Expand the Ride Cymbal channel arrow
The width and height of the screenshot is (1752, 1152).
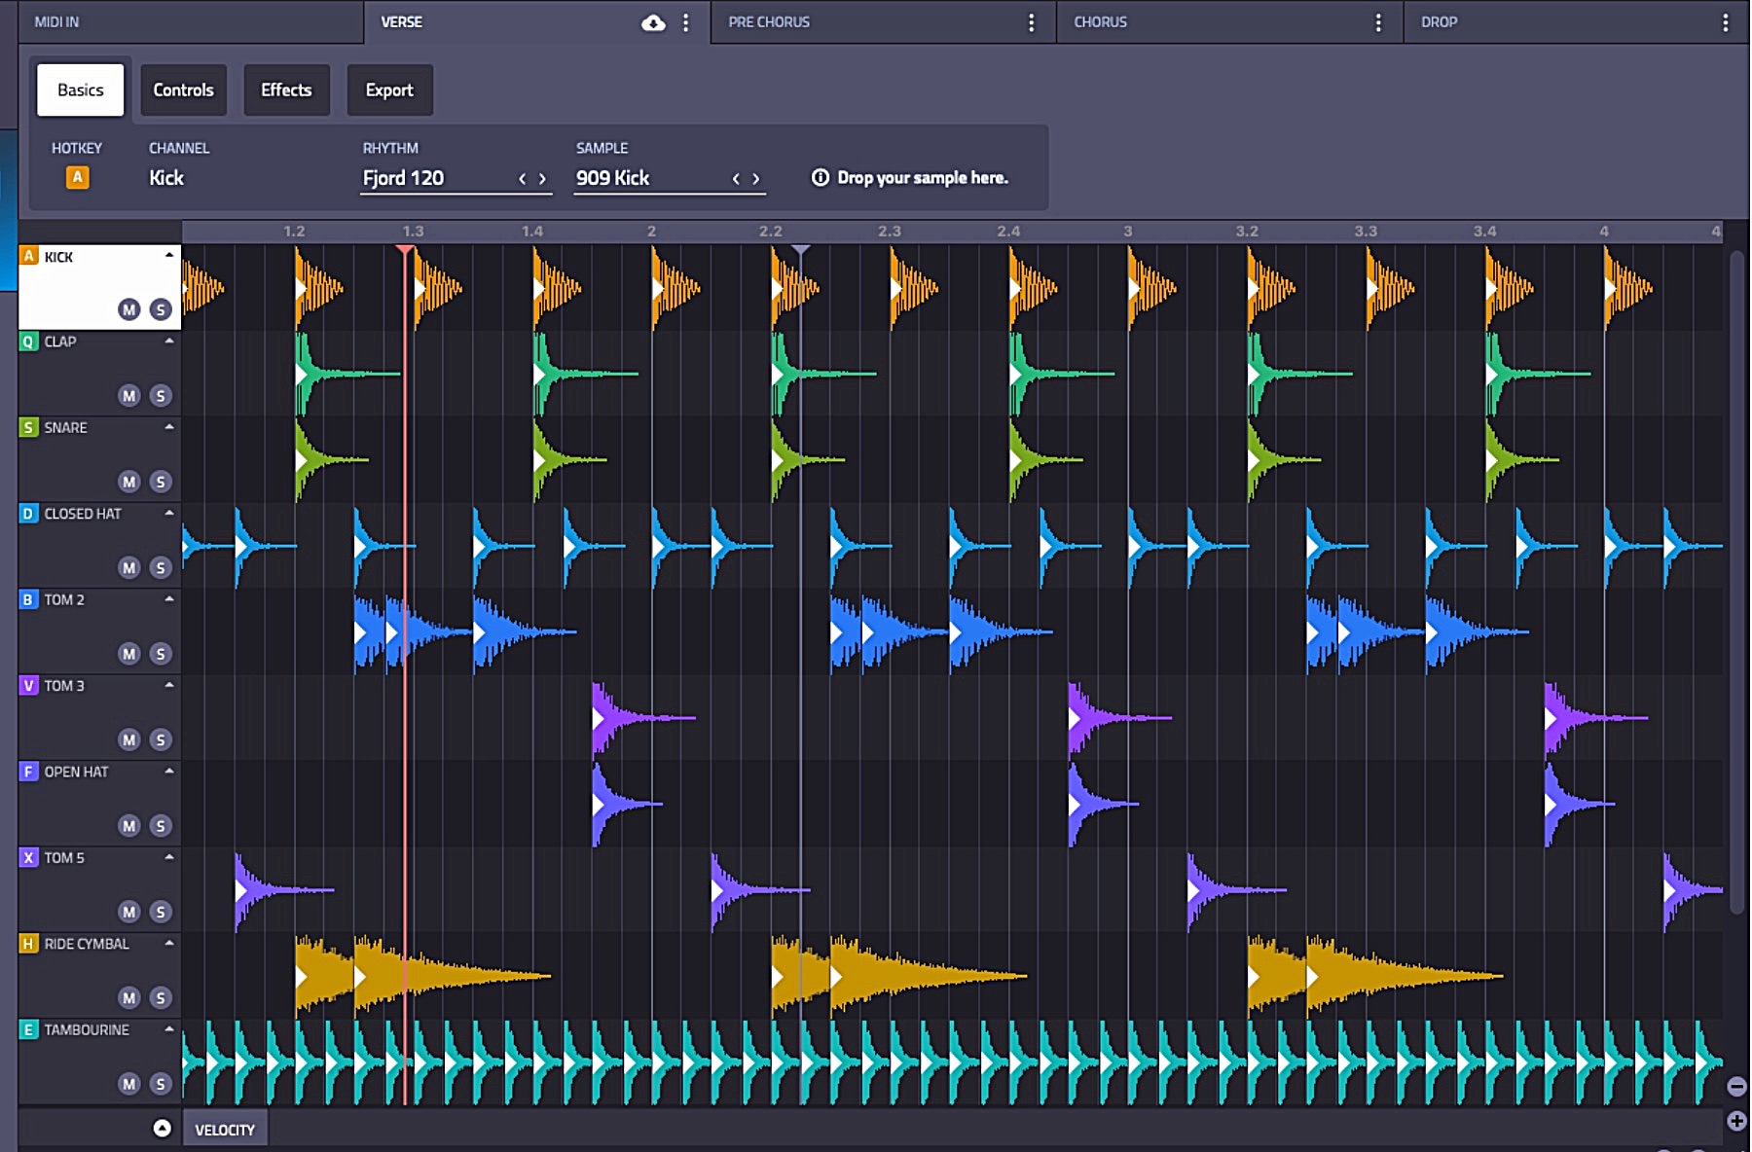click(x=169, y=943)
